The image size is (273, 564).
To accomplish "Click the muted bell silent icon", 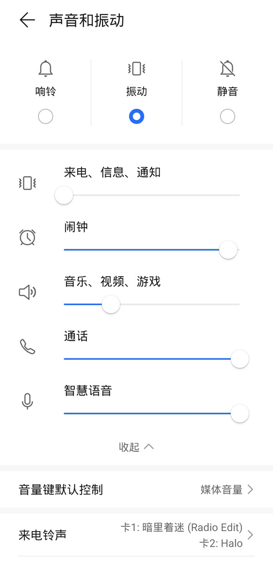I will click(227, 68).
